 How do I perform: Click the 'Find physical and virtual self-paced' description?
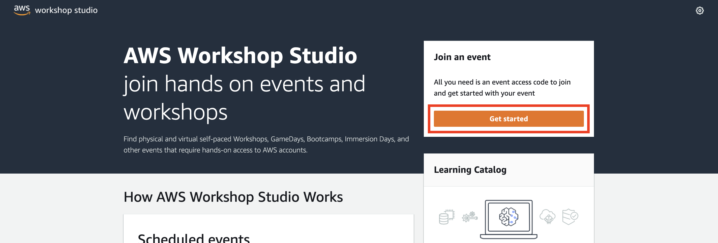pos(266,144)
